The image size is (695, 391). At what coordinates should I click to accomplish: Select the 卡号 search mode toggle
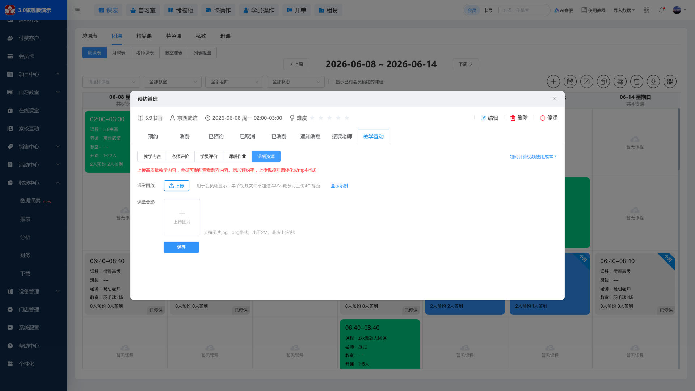click(488, 10)
